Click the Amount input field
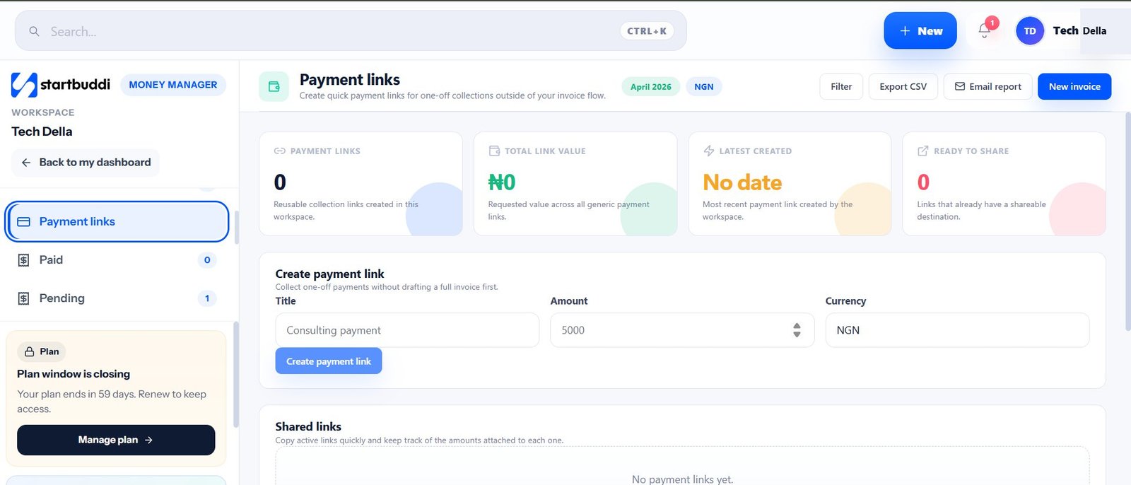The image size is (1131, 485). (682, 330)
